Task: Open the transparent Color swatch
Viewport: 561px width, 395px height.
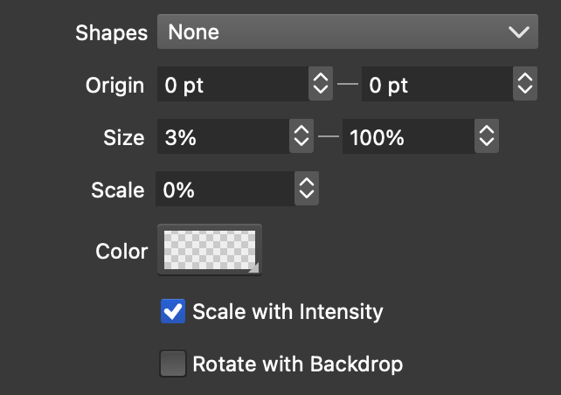Action: coord(209,250)
